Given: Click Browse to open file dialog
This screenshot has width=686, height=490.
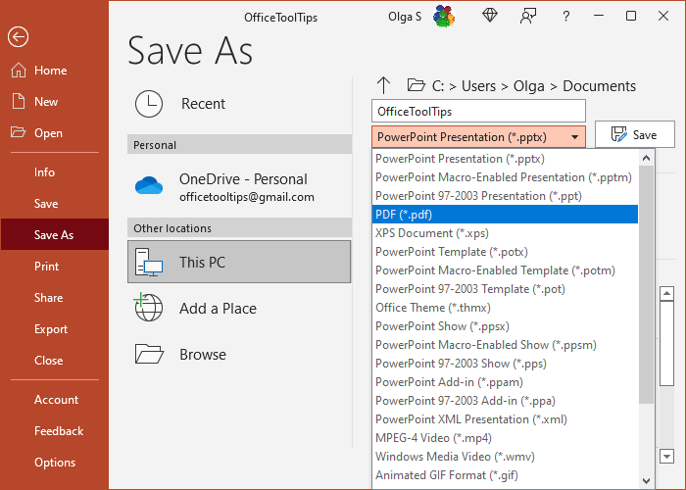Looking at the screenshot, I should pyautogui.click(x=239, y=354).
